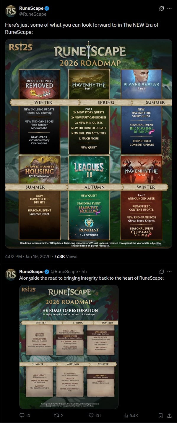Screen dimensions: 177x423
Task: Open RuneScape avatar on the 5h reply
Action: [x=11, y=274]
